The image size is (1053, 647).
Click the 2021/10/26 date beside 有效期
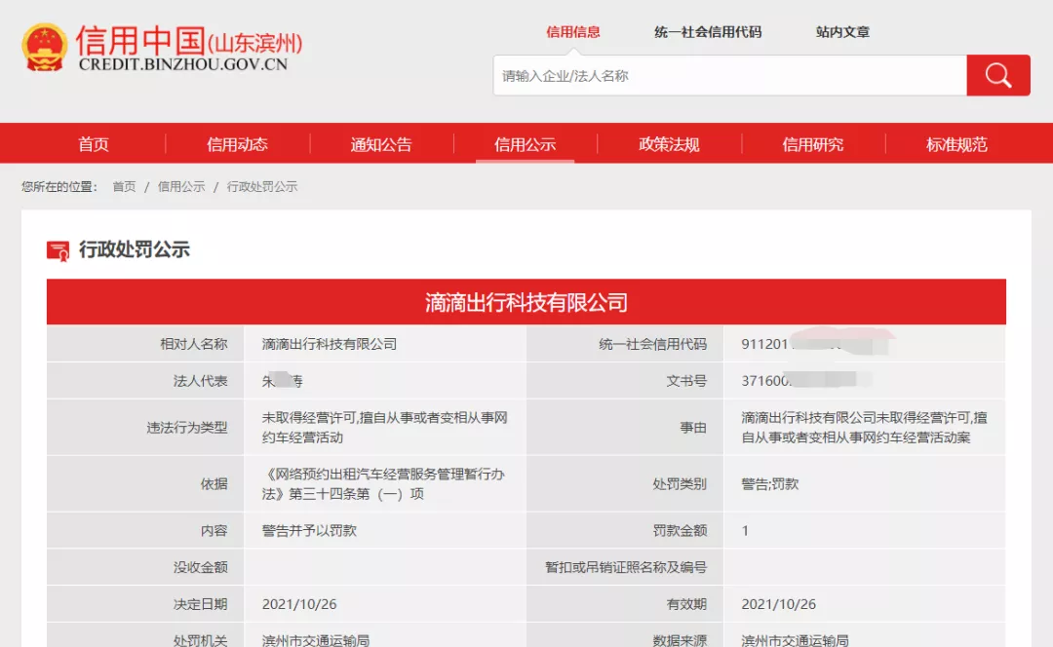[x=779, y=604]
